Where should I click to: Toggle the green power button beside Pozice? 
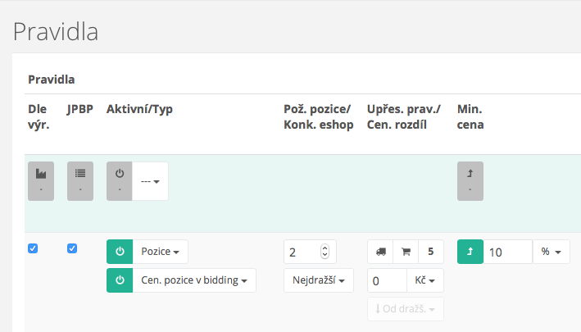click(x=120, y=252)
